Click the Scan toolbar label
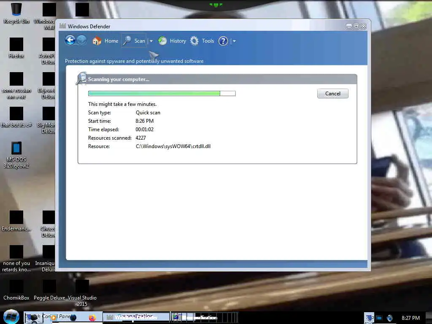432x324 pixels. click(140, 41)
